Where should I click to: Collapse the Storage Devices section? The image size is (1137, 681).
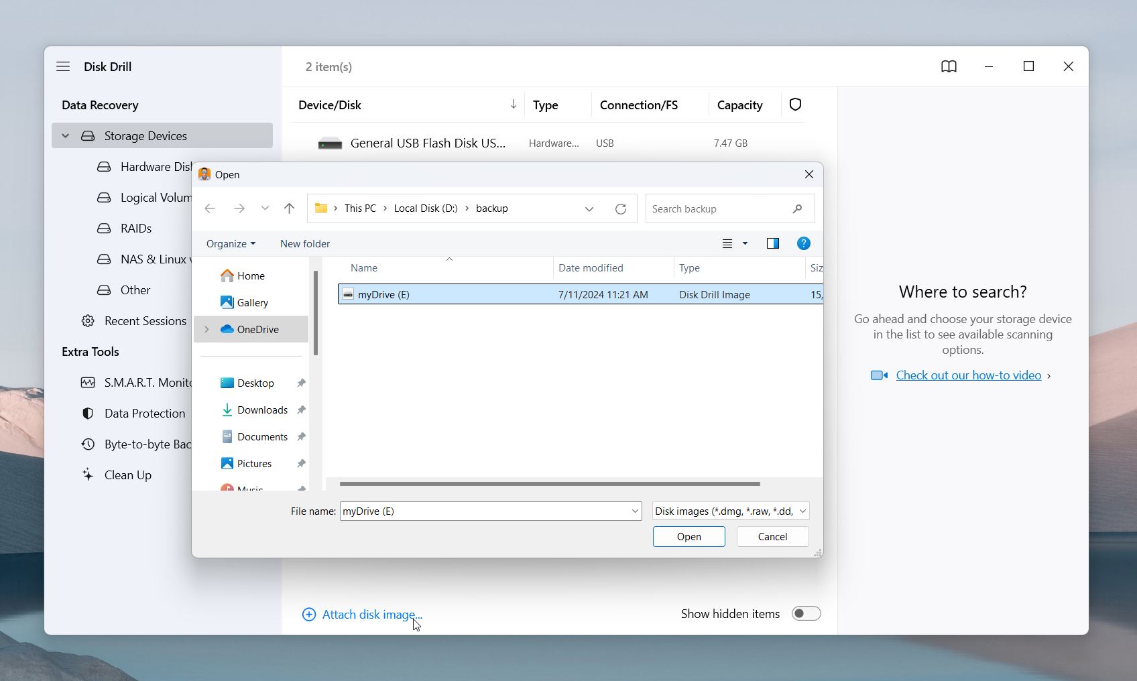65,136
